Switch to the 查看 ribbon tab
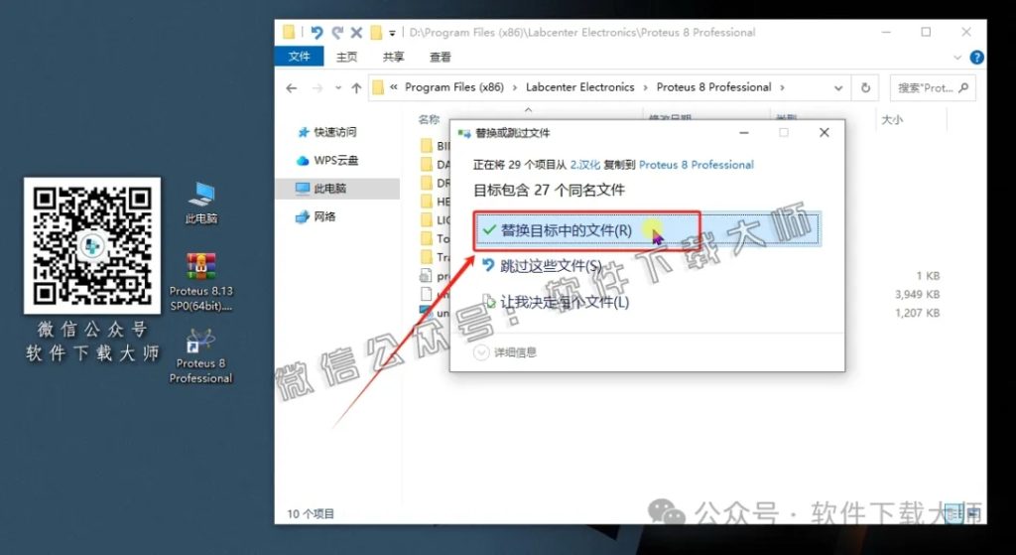The width and height of the screenshot is (1016, 555). pyautogui.click(x=440, y=57)
